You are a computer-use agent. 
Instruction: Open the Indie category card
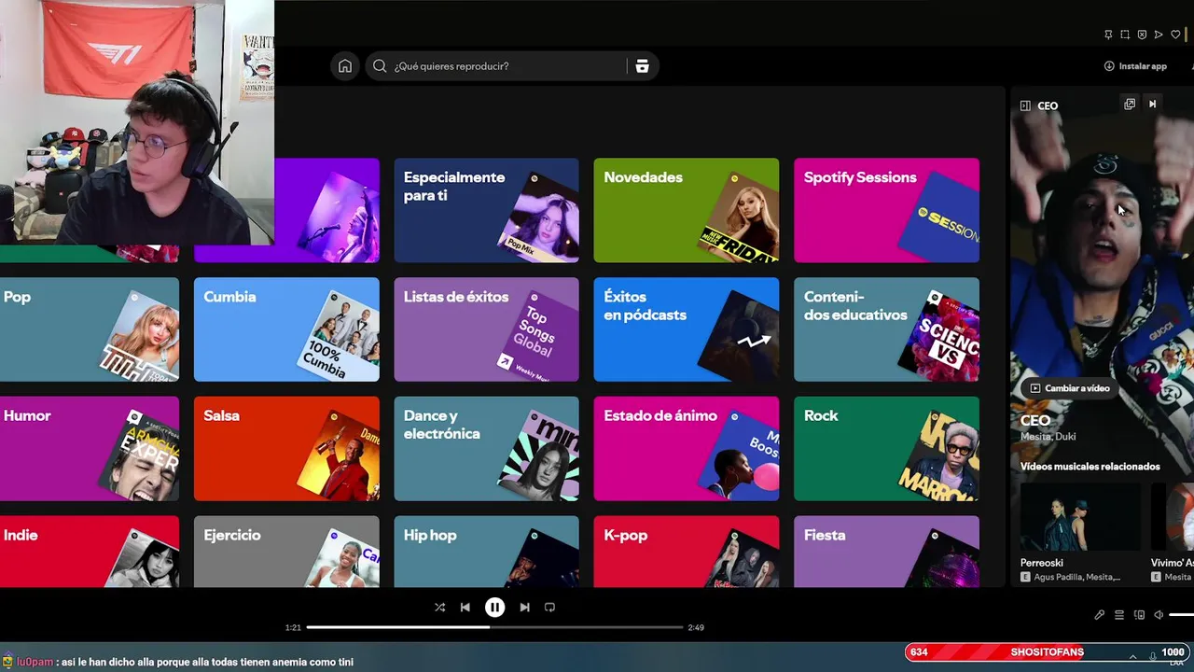coord(90,552)
